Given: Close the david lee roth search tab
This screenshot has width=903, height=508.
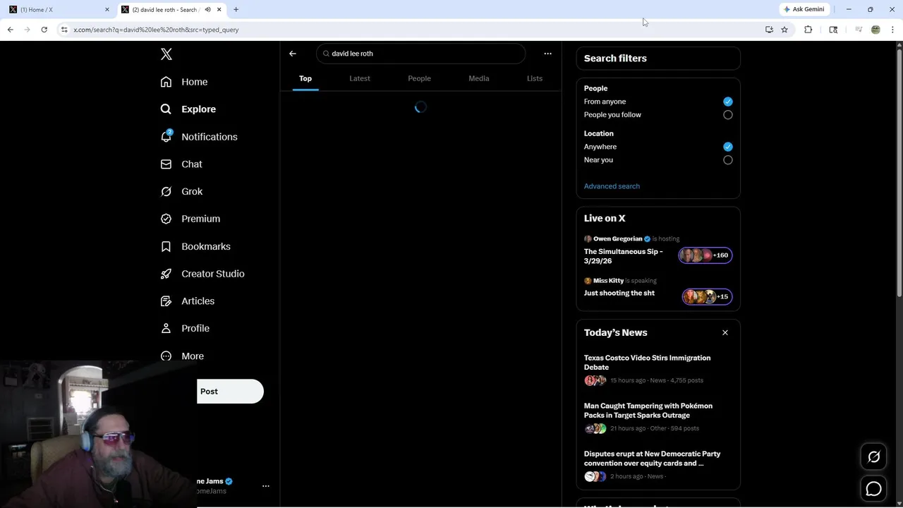Looking at the screenshot, I should pyautogui.click(x=219, y=9).
